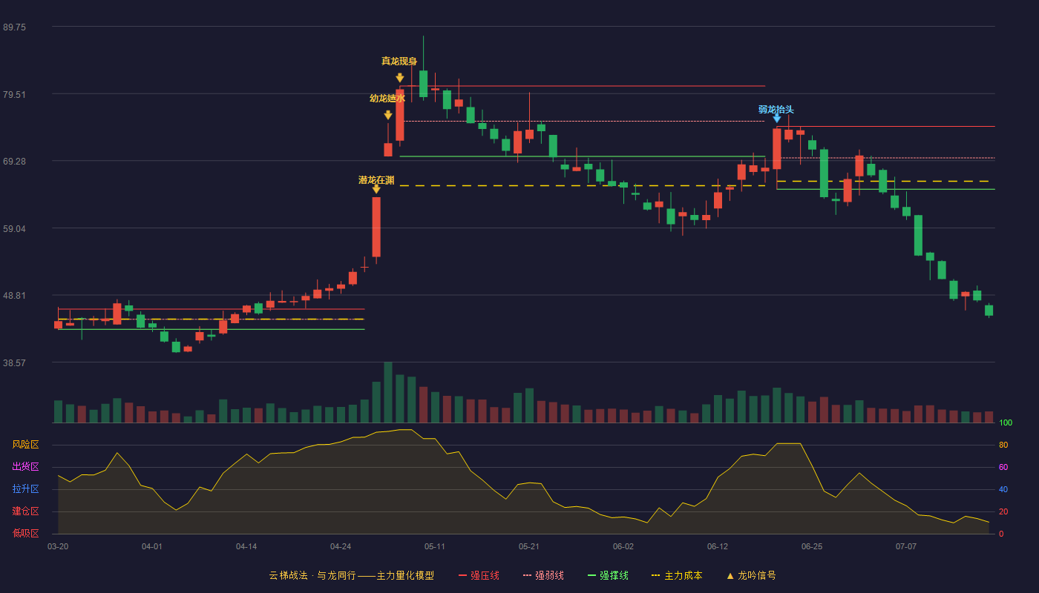
Task: Select the 建仓区 zone label
Action: click(x=25, y=511)
